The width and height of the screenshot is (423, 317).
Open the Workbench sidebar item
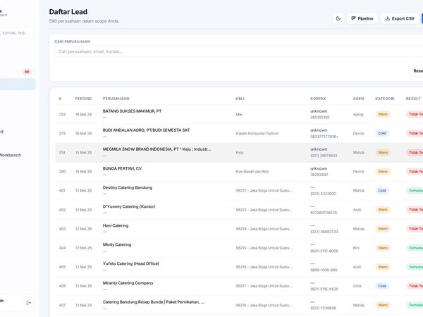[x=11, y=155]
